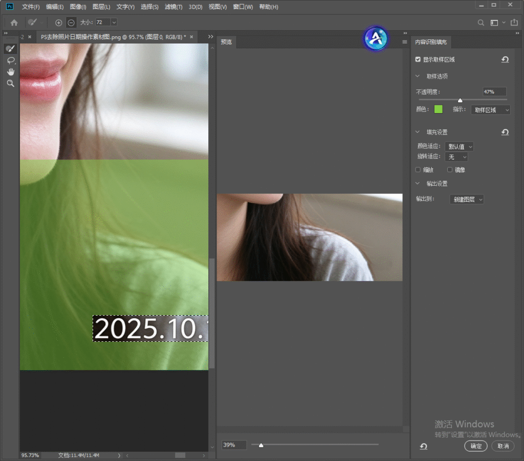
Task: Open the 文件(F) menu
Action: (31, 7)
